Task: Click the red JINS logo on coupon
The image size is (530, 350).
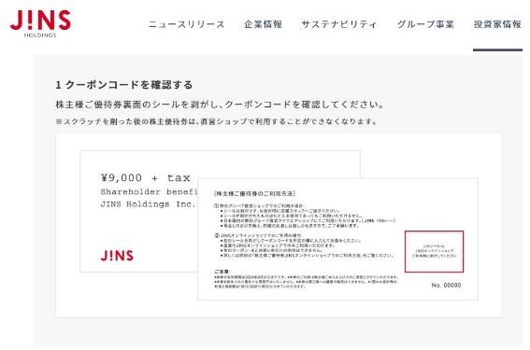Action: [x=117, y=256]
